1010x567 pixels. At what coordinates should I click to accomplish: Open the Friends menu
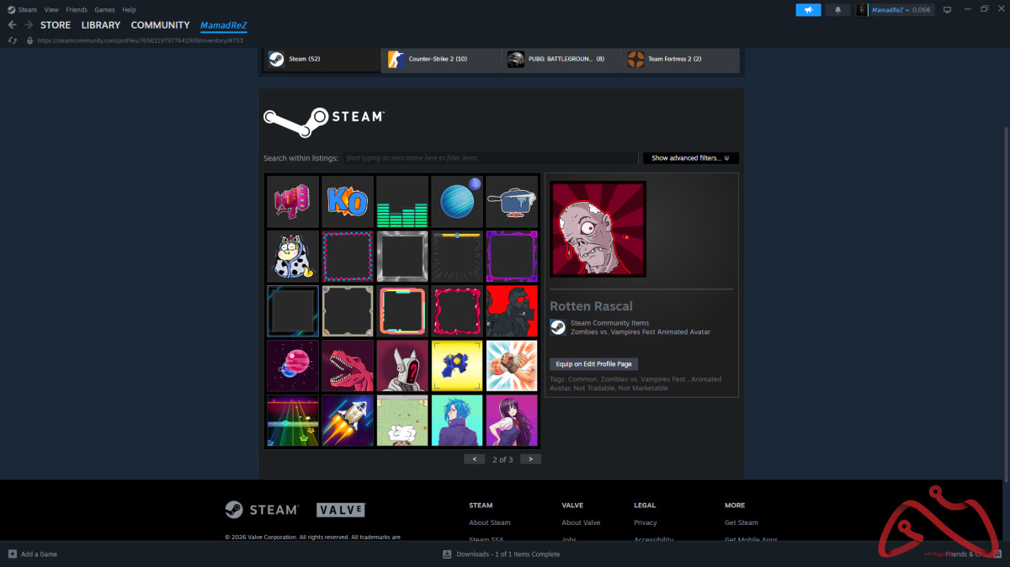[77, 10]
